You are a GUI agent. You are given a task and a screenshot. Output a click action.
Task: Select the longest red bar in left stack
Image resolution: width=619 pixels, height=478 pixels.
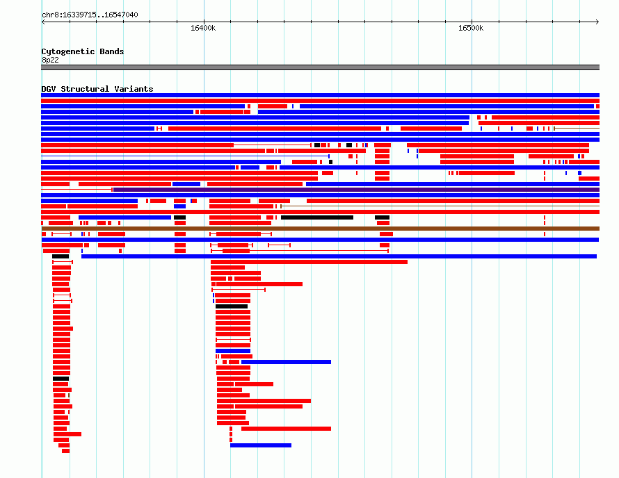coord(67,434)
